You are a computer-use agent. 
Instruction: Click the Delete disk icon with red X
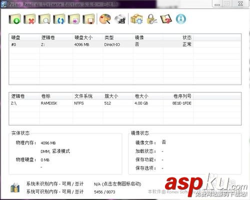[29, 19]
